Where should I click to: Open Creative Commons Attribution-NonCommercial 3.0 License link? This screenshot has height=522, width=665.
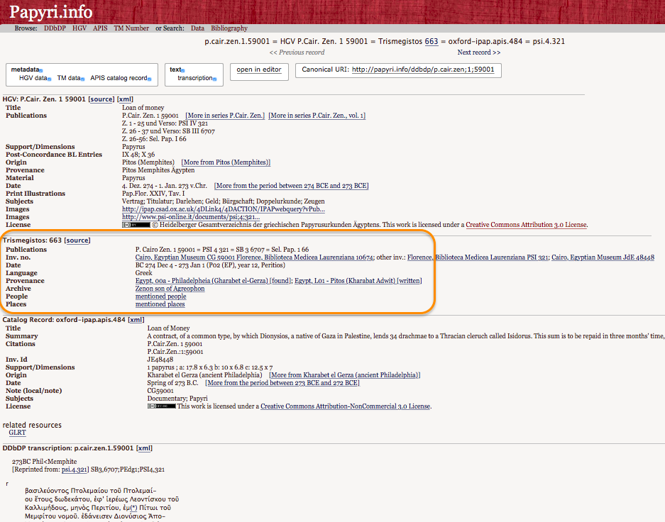(x=345, y=406)
